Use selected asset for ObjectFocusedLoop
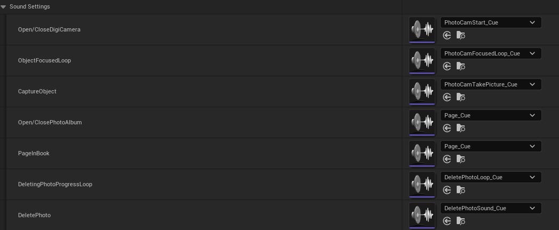This screenshot has width=559, height=230. click(447, 66)
